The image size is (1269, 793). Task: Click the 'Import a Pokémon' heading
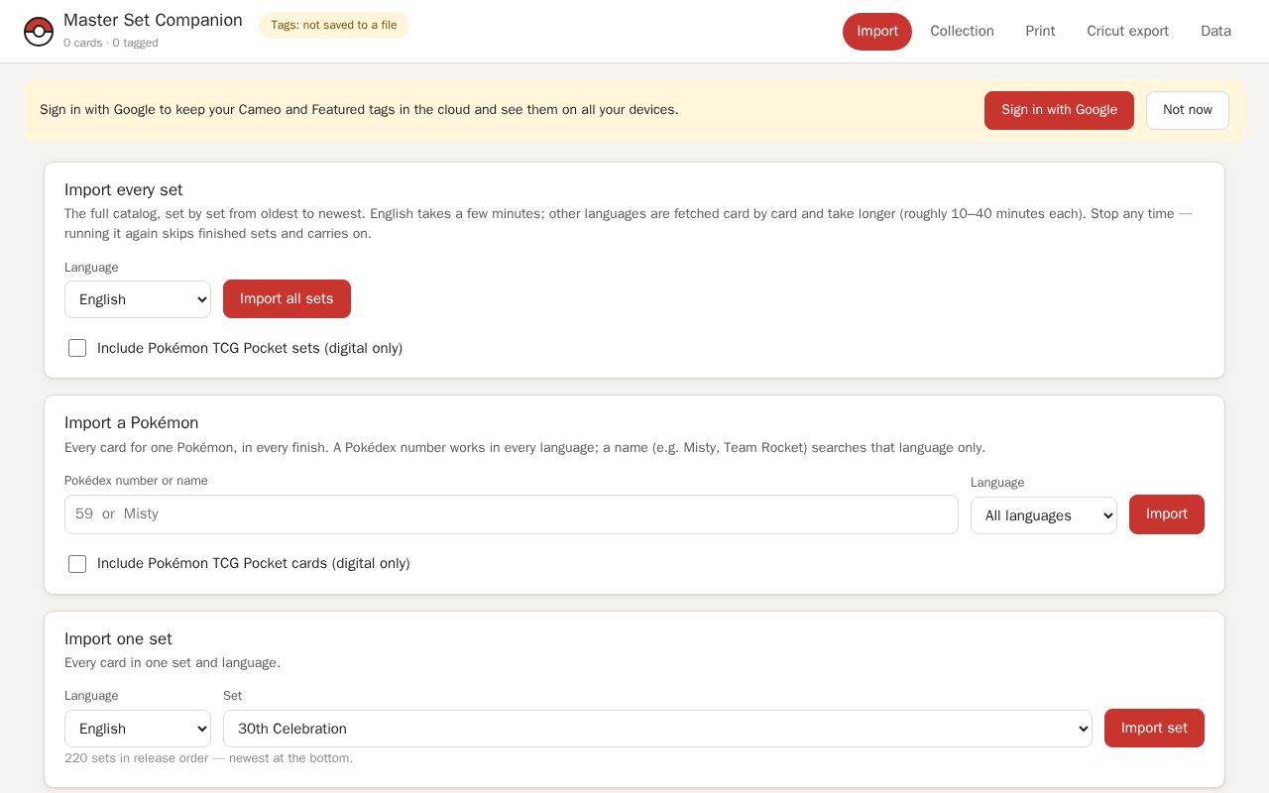[x=132, y=423]
